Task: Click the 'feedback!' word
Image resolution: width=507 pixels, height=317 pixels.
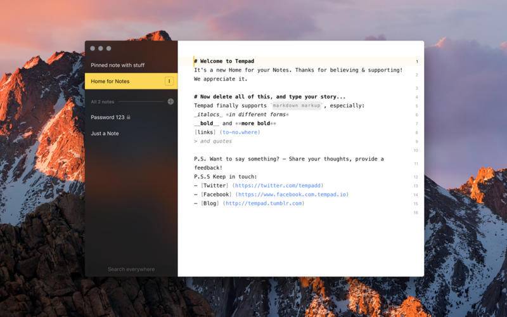Action: click(x=209, y=167)
